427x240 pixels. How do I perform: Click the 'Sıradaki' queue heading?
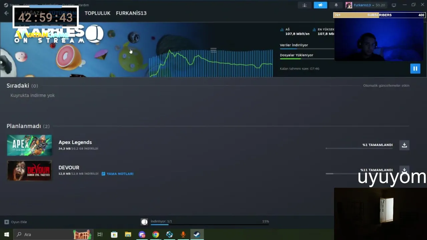(18, 86)
